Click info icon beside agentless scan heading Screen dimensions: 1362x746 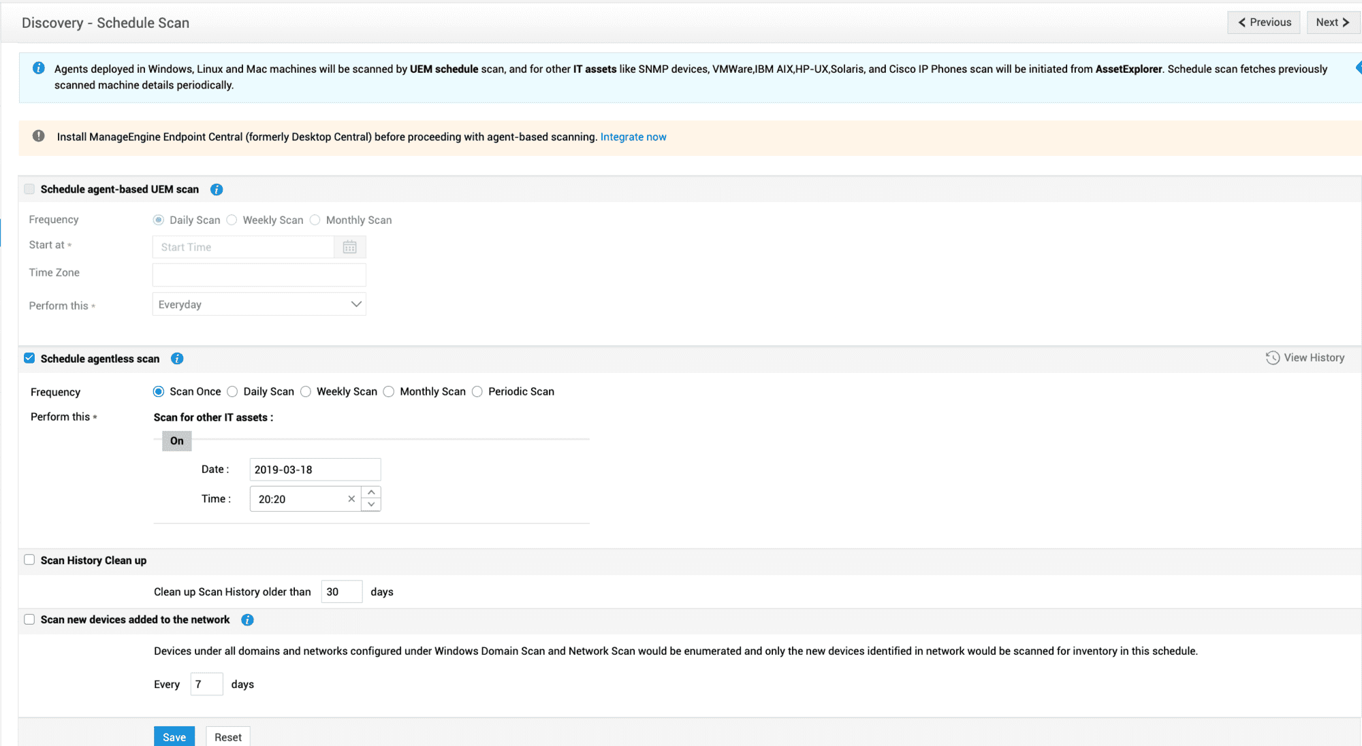click(177, 359)
